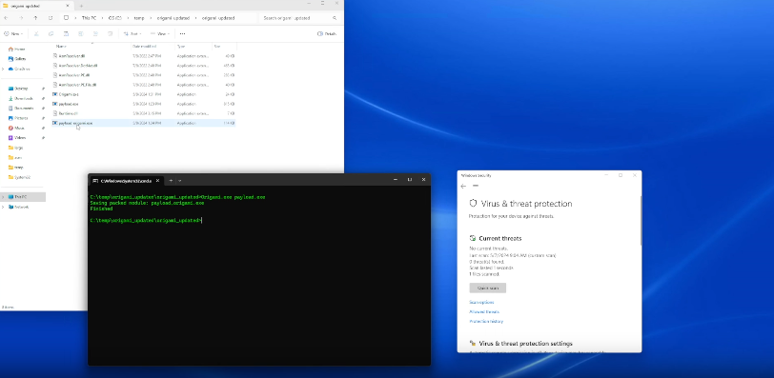Expand the Network tree node
This screenshot has width=774, height=378.
[3, 207]
